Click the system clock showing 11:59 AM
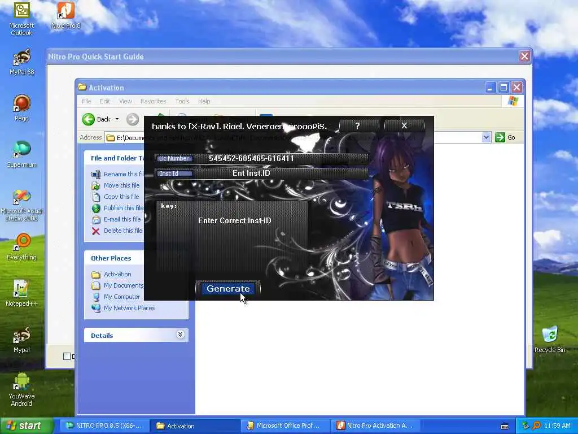The width and height of the screenshot is (578, 434). click(x=557, y=426)
